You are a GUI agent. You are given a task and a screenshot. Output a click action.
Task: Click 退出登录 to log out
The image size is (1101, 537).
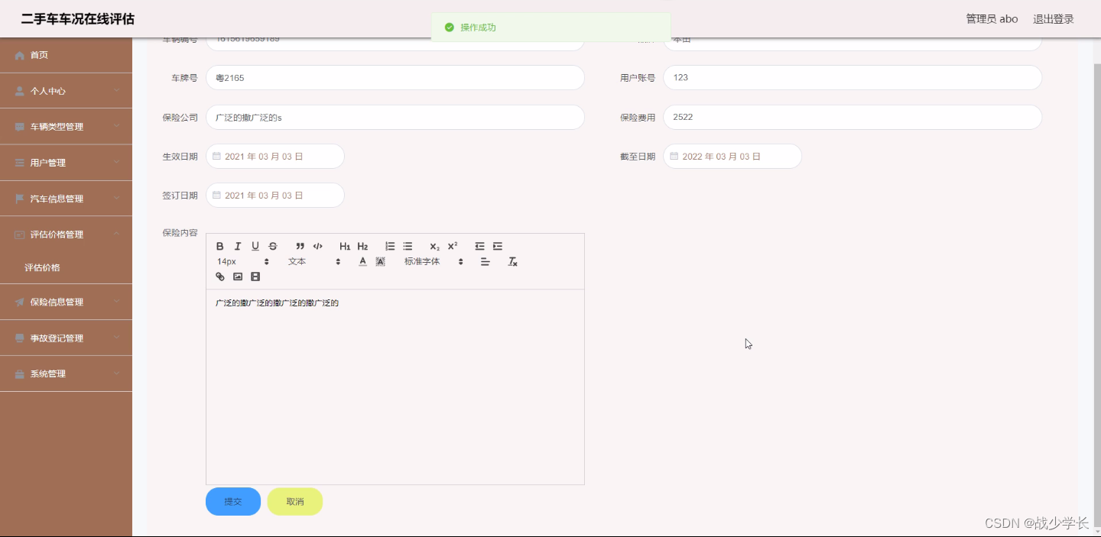click(1053, 18)
